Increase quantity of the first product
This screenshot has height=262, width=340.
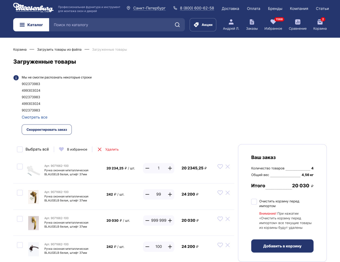(x=170, y=168)
